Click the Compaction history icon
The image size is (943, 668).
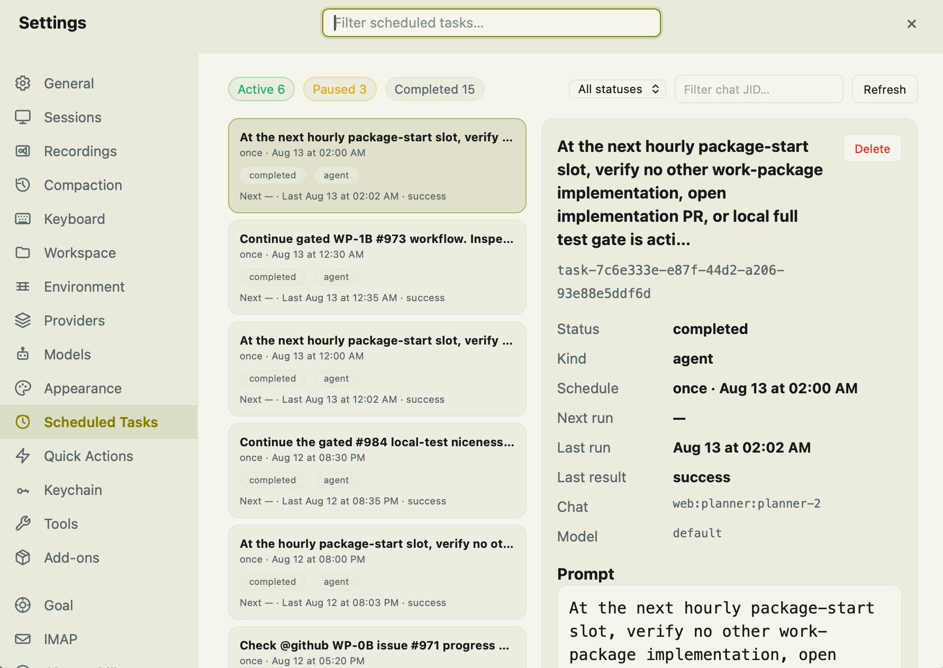tap(23, 185)
